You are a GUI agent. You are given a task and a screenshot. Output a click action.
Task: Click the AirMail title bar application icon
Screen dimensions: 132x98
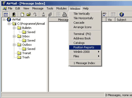pyautogui.click(x=4, y=3)
